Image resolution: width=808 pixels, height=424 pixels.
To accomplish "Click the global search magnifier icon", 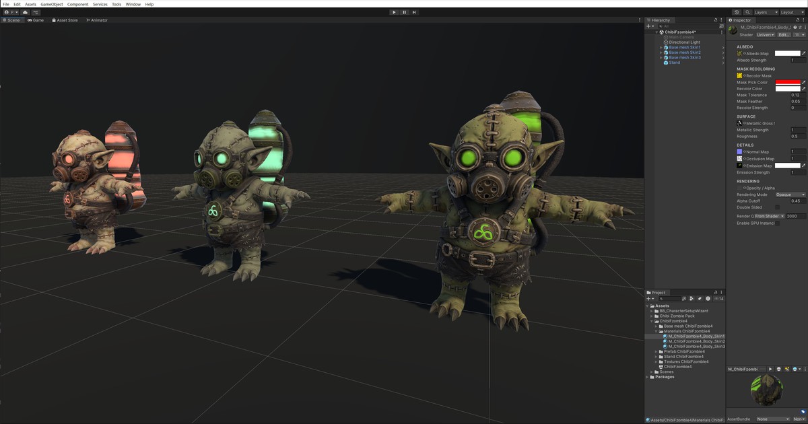I will coord(747,12).
